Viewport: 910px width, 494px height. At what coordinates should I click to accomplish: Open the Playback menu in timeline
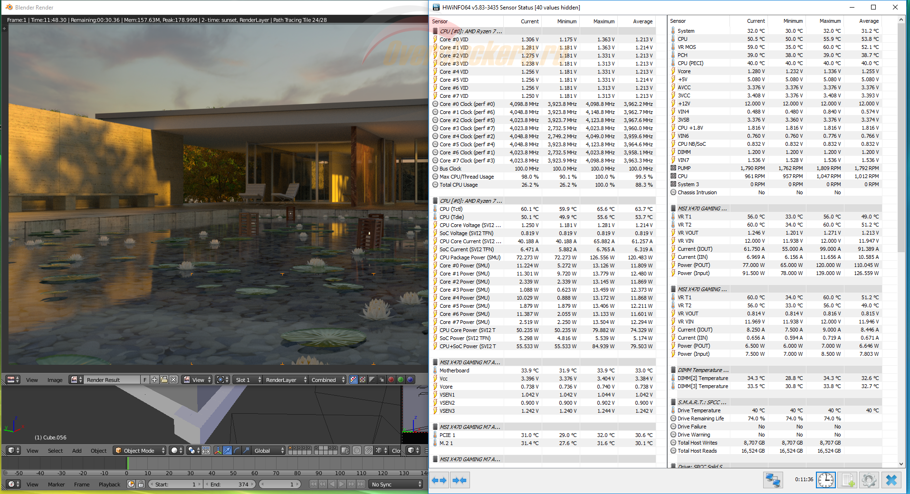coord(109,484)
